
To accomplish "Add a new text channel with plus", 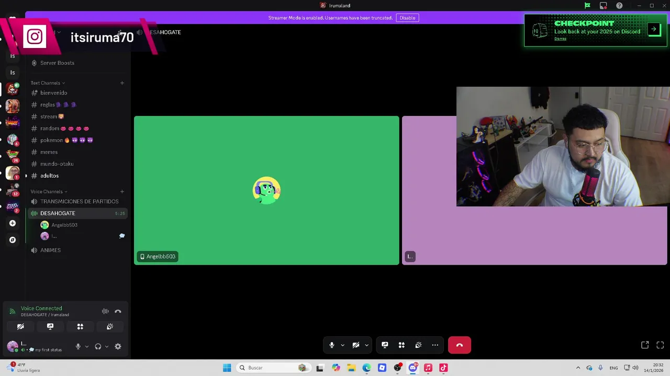I will tap(122, 83).
